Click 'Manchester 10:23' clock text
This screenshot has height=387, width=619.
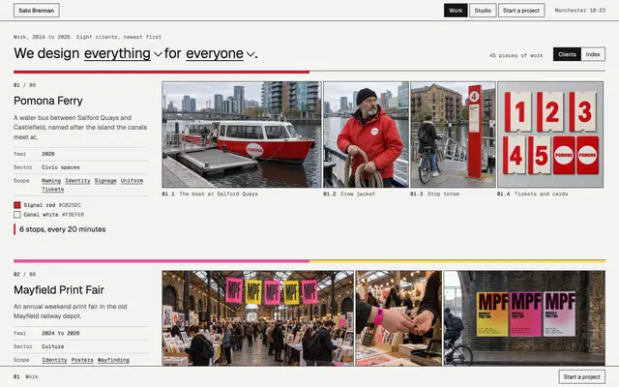click(x=579, y=11)
